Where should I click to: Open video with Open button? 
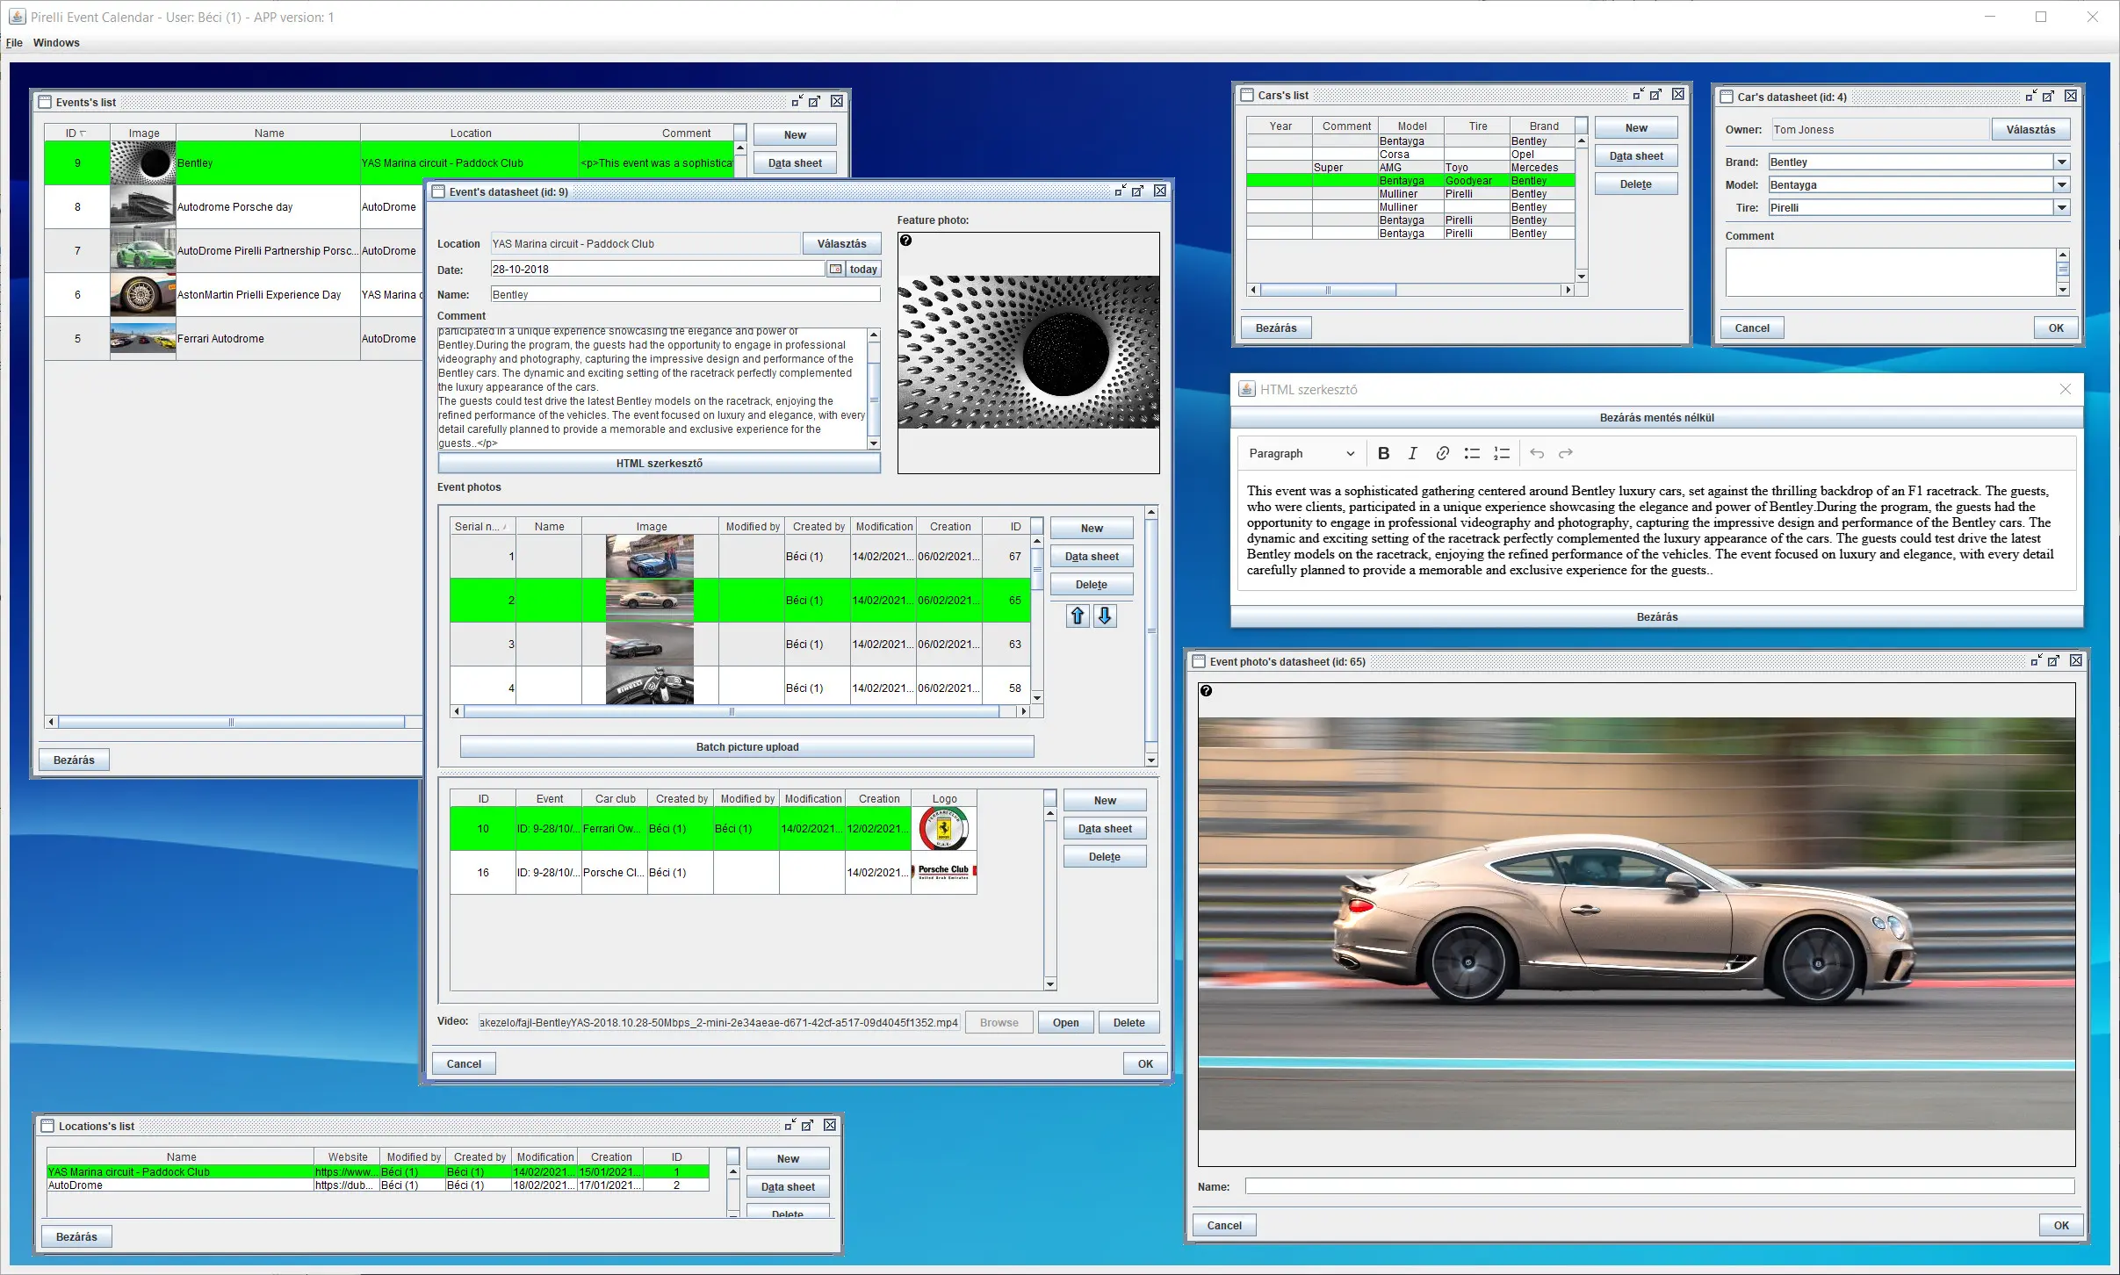tap(1065, 1022)
